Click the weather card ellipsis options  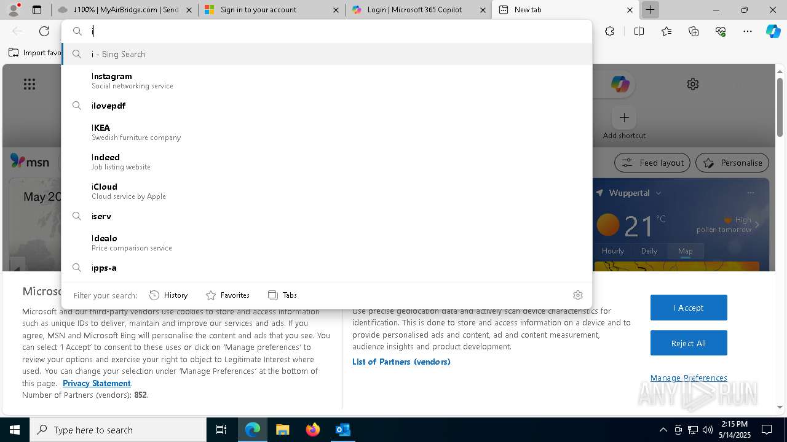tap(750, 193)
